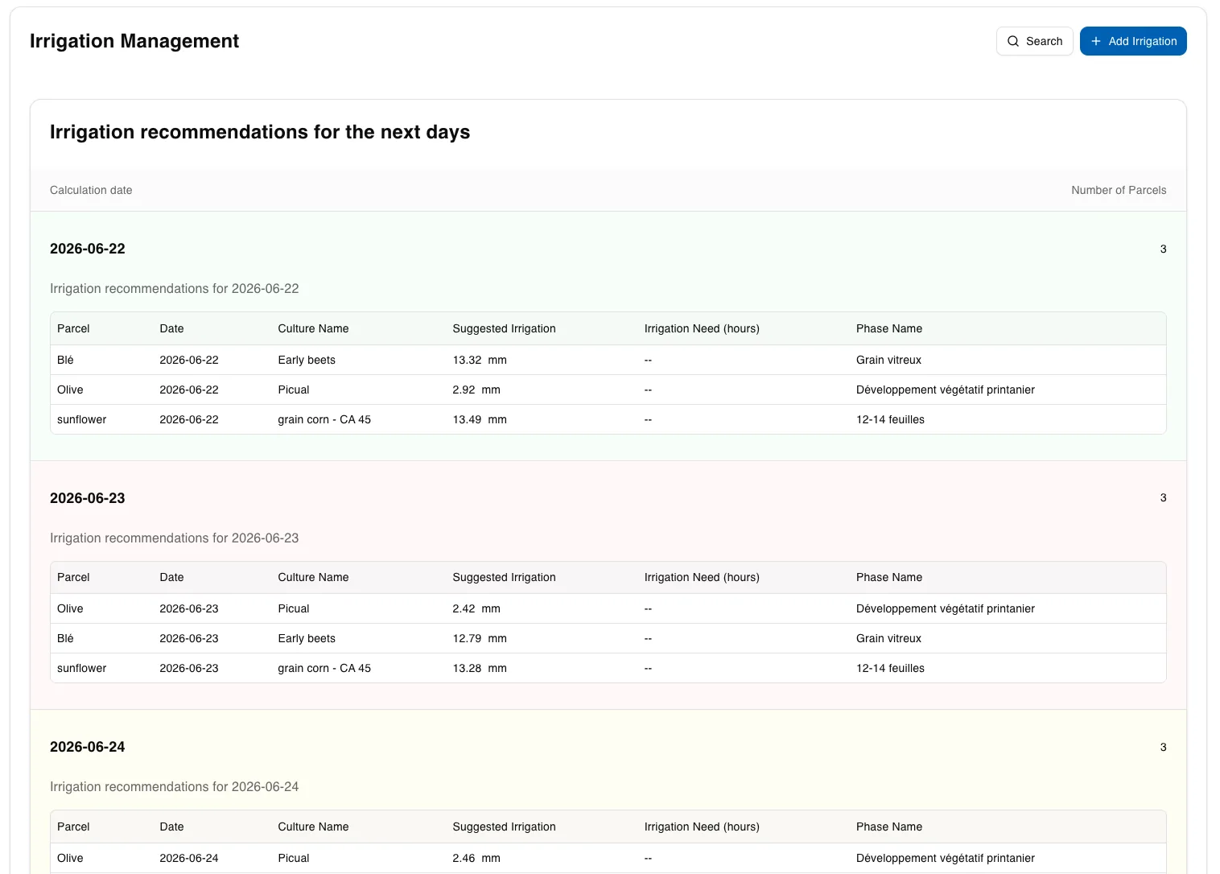Click the Irrigation recommendations for 2026-06-24 subtitle
The height and width of the screenshot is (874, 1220).
[174, 786]
